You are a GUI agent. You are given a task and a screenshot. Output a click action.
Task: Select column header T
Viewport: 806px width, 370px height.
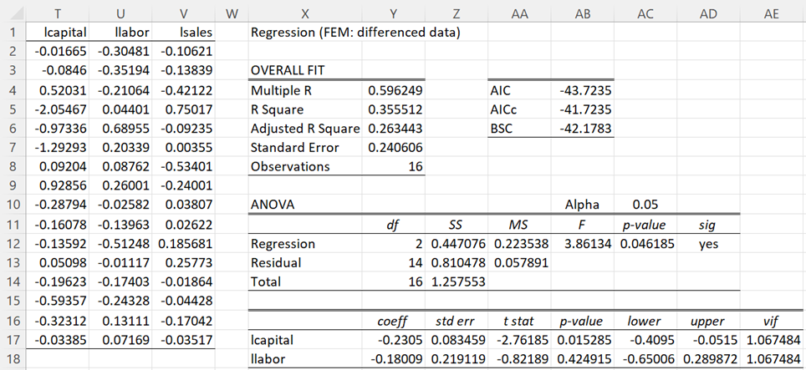coord(57,14)
